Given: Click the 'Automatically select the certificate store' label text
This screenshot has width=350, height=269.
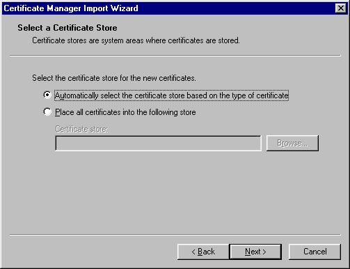Looking at the screenshot, I should tap(172, 95).
